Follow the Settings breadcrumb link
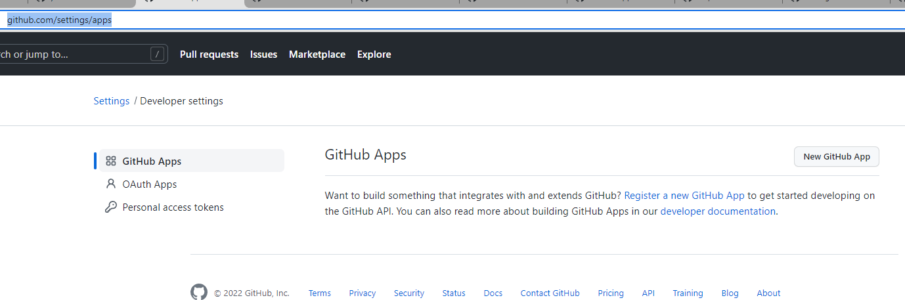 112,101
